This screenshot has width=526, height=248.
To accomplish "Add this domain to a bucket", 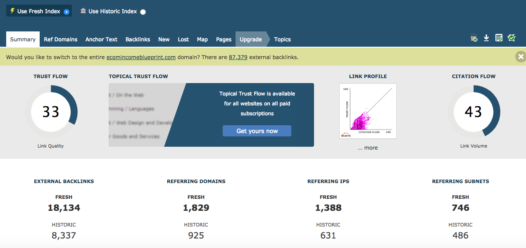I will 474,38.
